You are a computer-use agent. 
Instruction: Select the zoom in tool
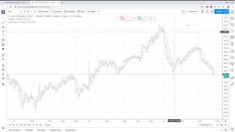3,59
